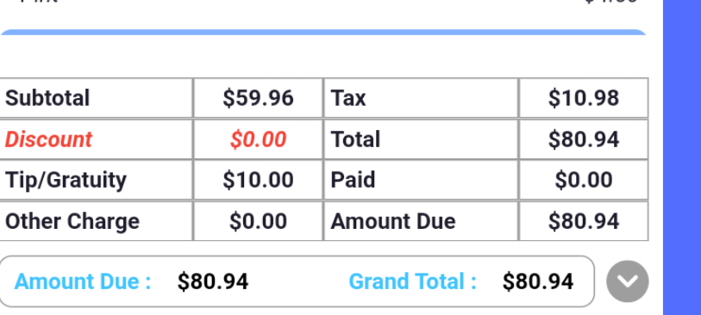This screenshot has height=315, width=701.
Task: Edit the $0.00 other charge value
Action: [x=258, y=221]
